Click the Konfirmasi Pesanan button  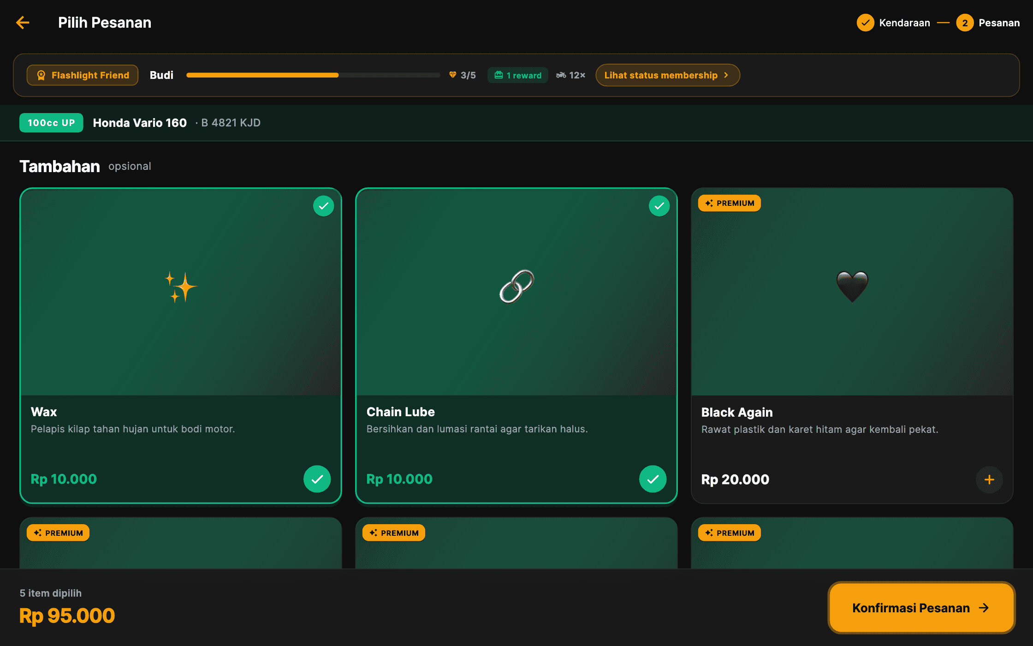(x=921, y=608)
